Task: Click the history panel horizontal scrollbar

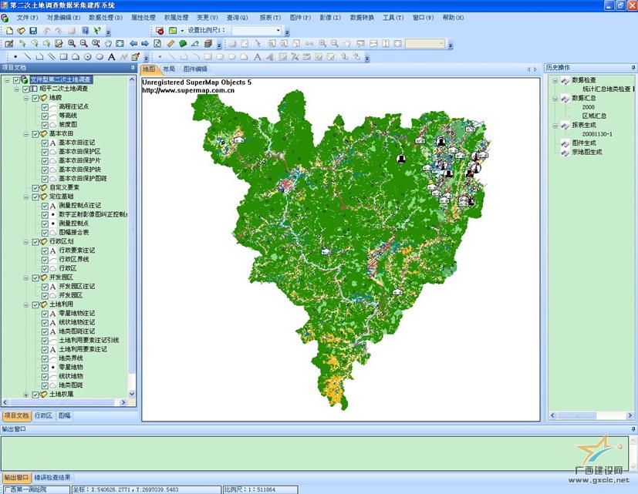Action: click(x=592, y=415)
